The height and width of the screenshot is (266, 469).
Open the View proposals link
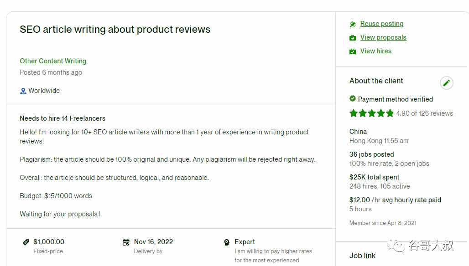point(383,37)
